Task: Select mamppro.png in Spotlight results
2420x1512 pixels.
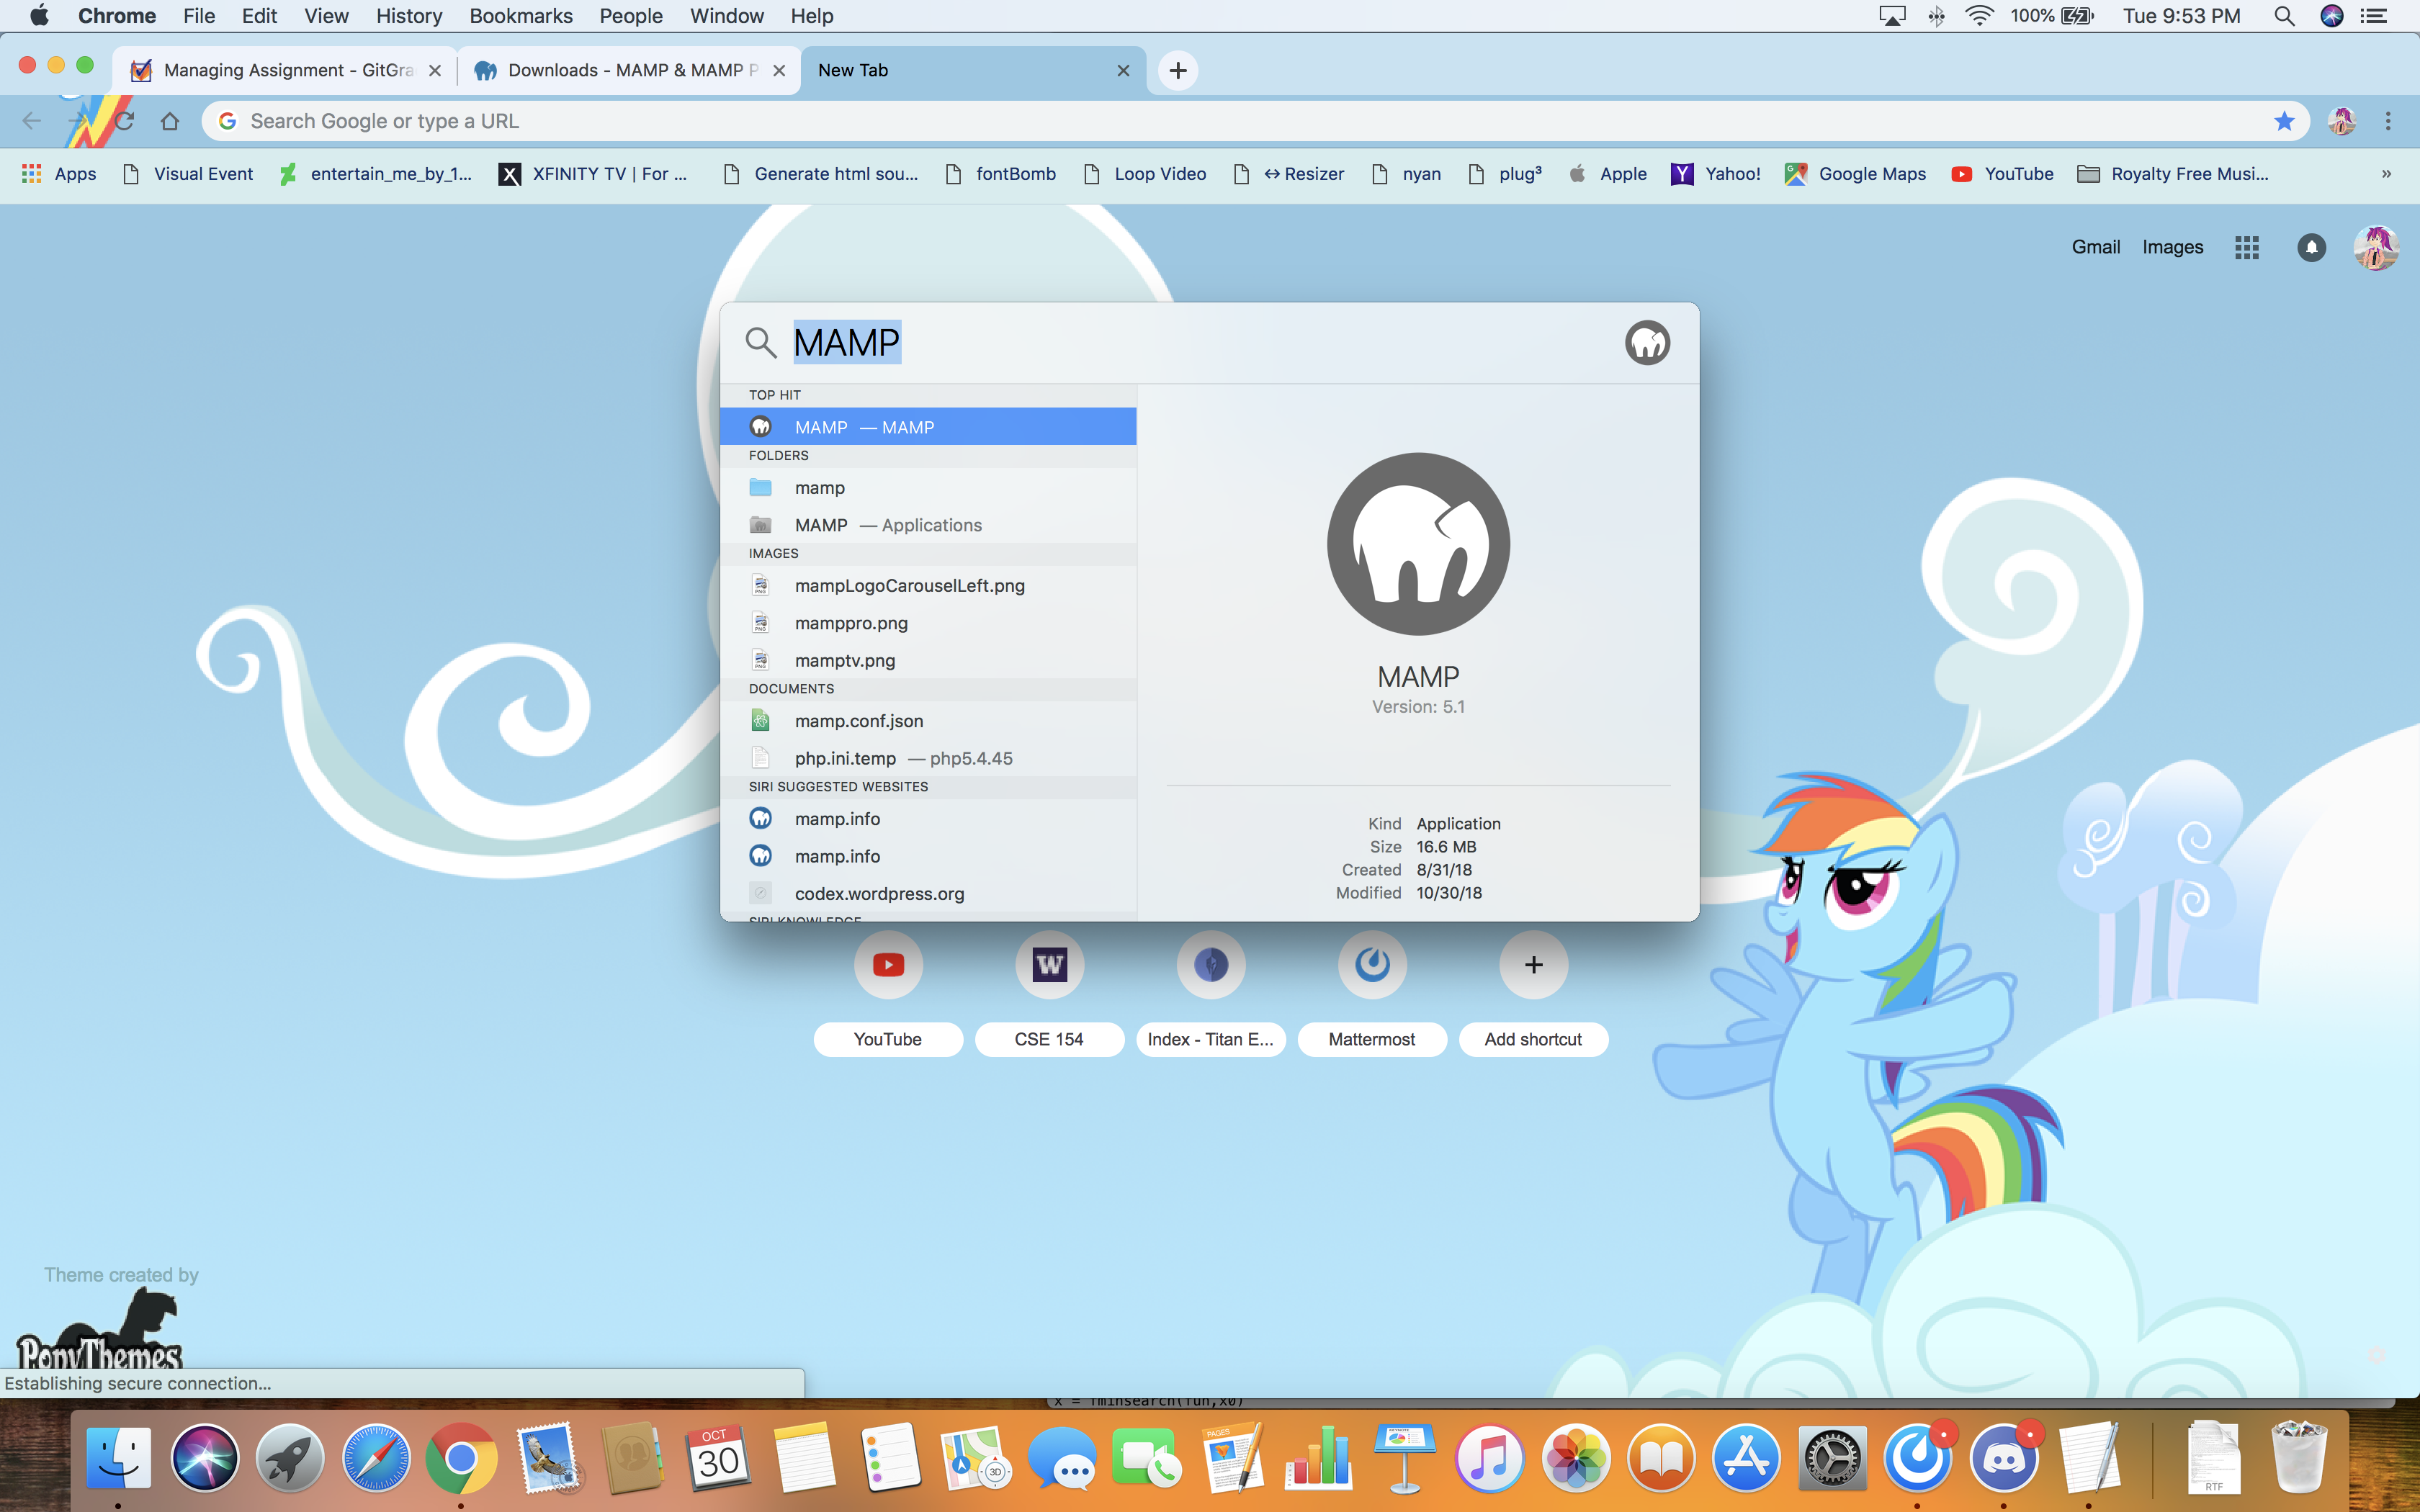Action: pos(851,623)
